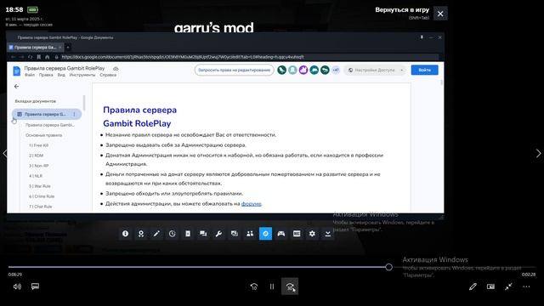Viewport: 544px width, 306px height.
Task: Click the video seek bar handle
Action: coord(389,267)
